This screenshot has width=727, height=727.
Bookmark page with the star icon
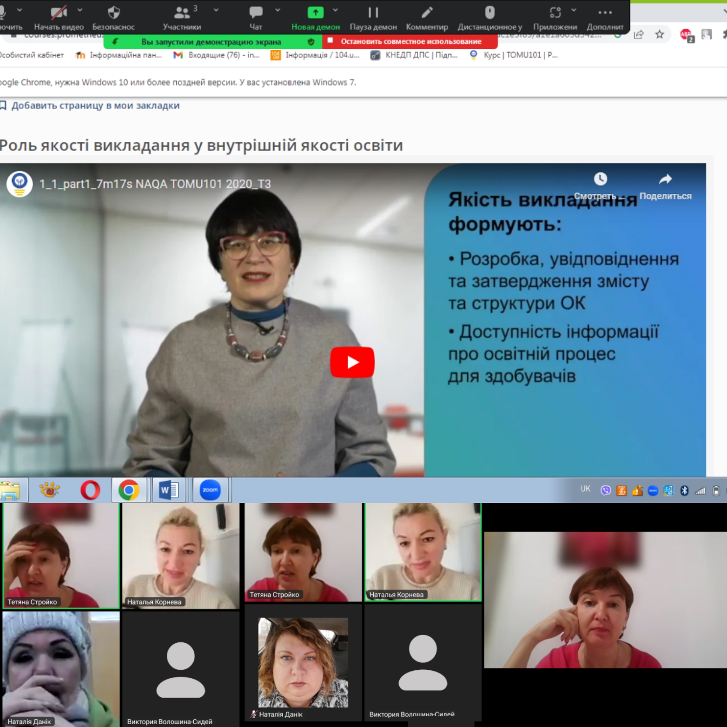[659, 34]
